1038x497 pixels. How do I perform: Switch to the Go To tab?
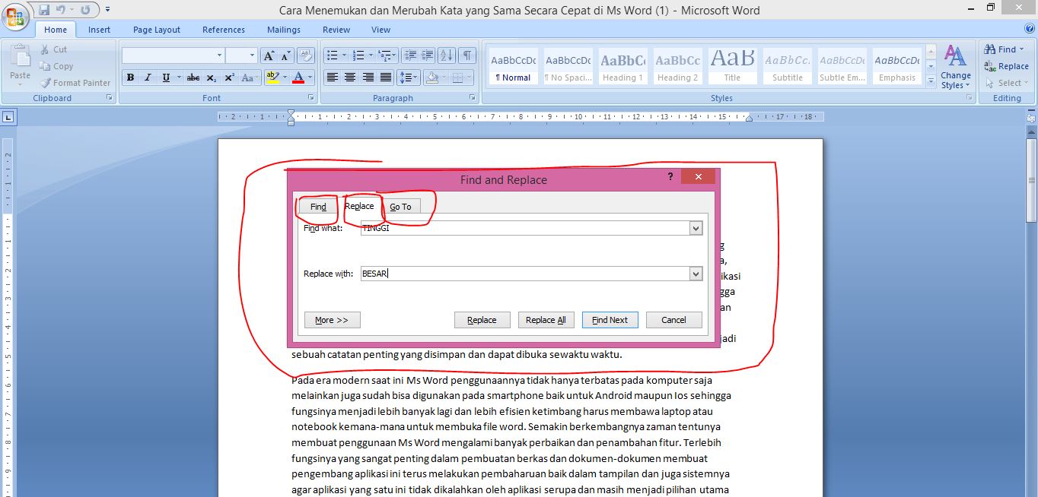[x=402, y=206]
